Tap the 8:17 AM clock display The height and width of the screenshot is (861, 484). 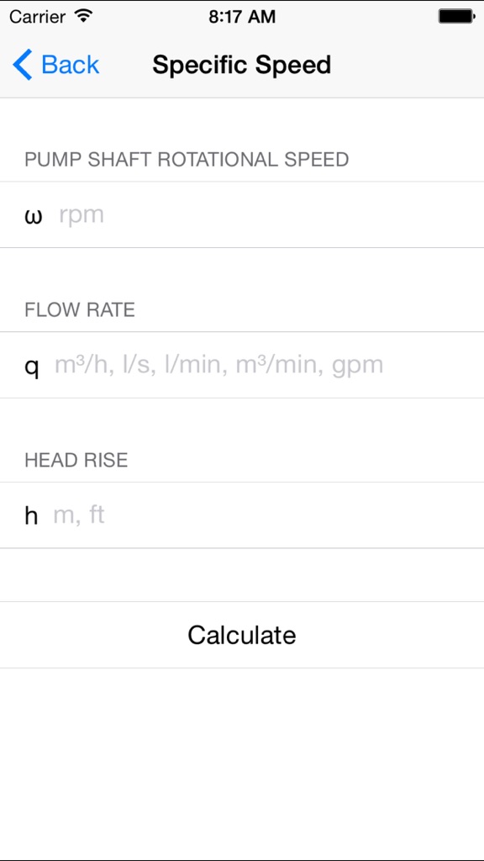242,17
